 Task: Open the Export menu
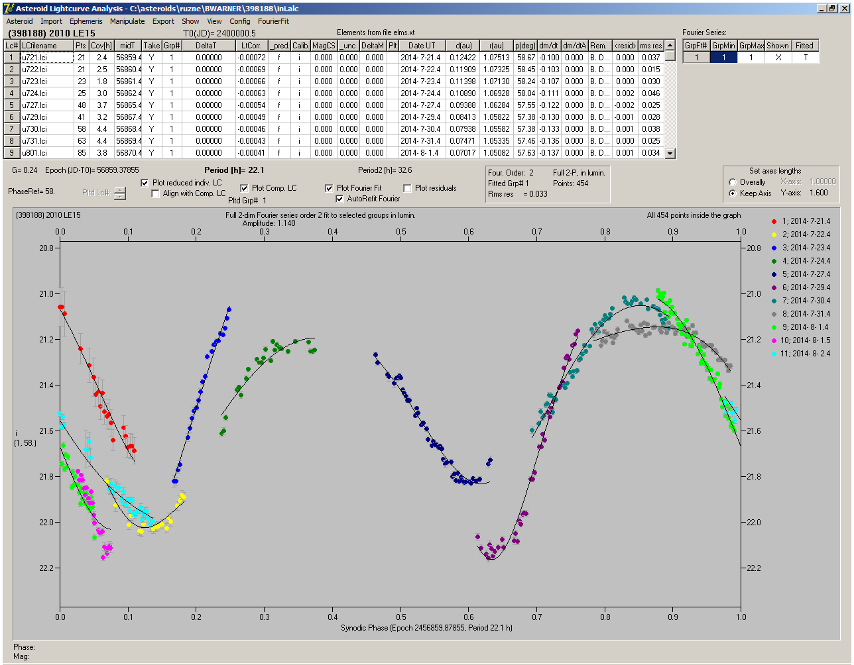(163, 21)
